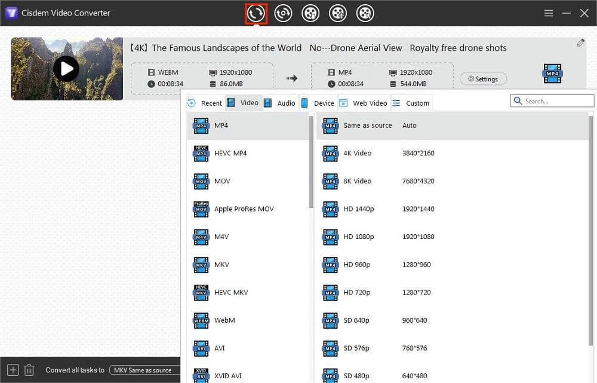
Task: Click the fourth film-reel toolbar icon
Action: pyautogui.click(x=338, y=13)
